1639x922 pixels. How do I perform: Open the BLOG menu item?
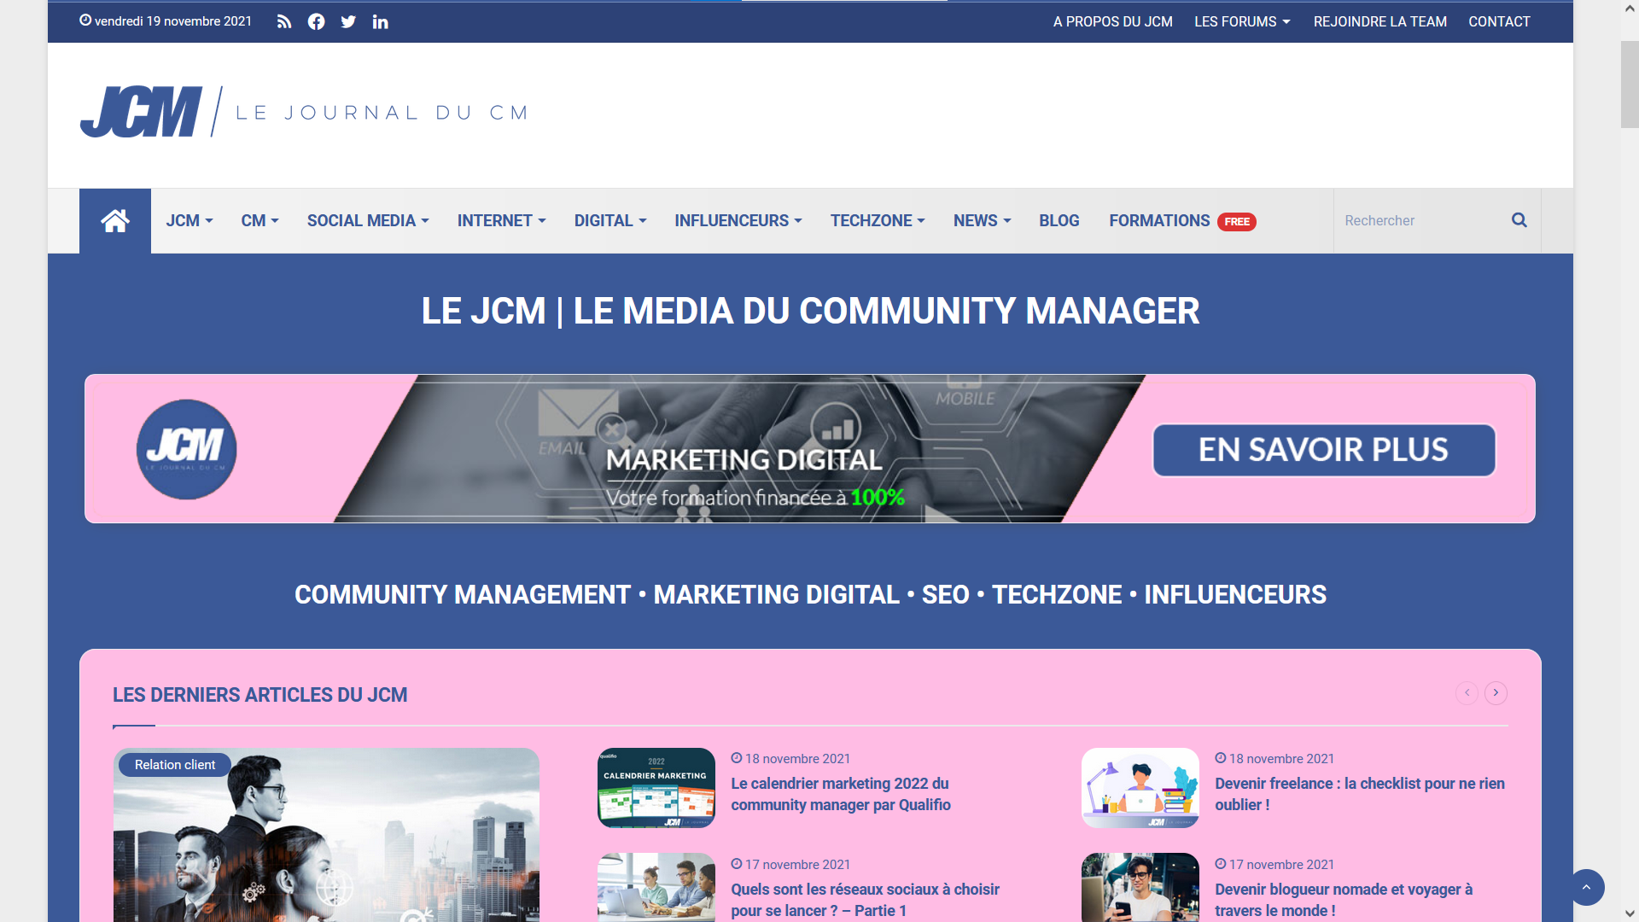pyautogui.click(x=1059, y=220)
